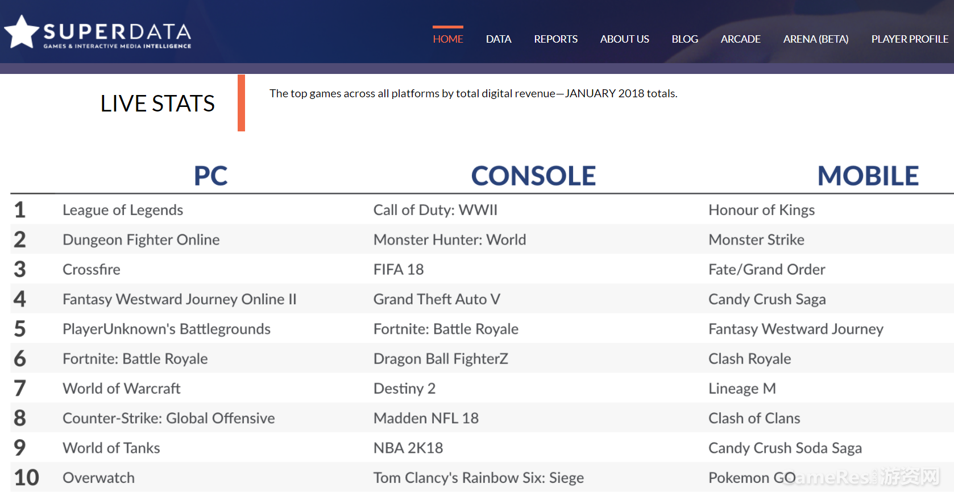
Task: Click FIFA 18 in console column
Action: pyautogui.click(x=399, y=269)
